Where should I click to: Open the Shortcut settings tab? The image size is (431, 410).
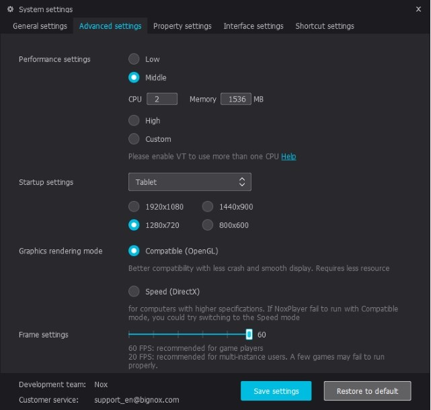325,26
